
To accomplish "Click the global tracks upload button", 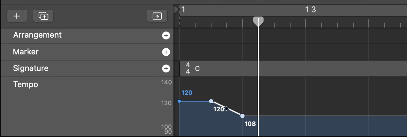I will tap(157, 16).
